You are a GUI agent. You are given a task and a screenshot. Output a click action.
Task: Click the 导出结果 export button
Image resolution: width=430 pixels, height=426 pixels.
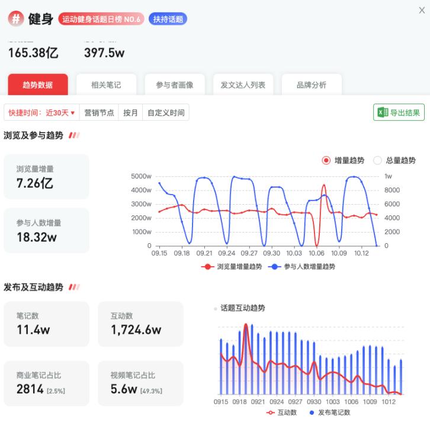pos(399,112)
